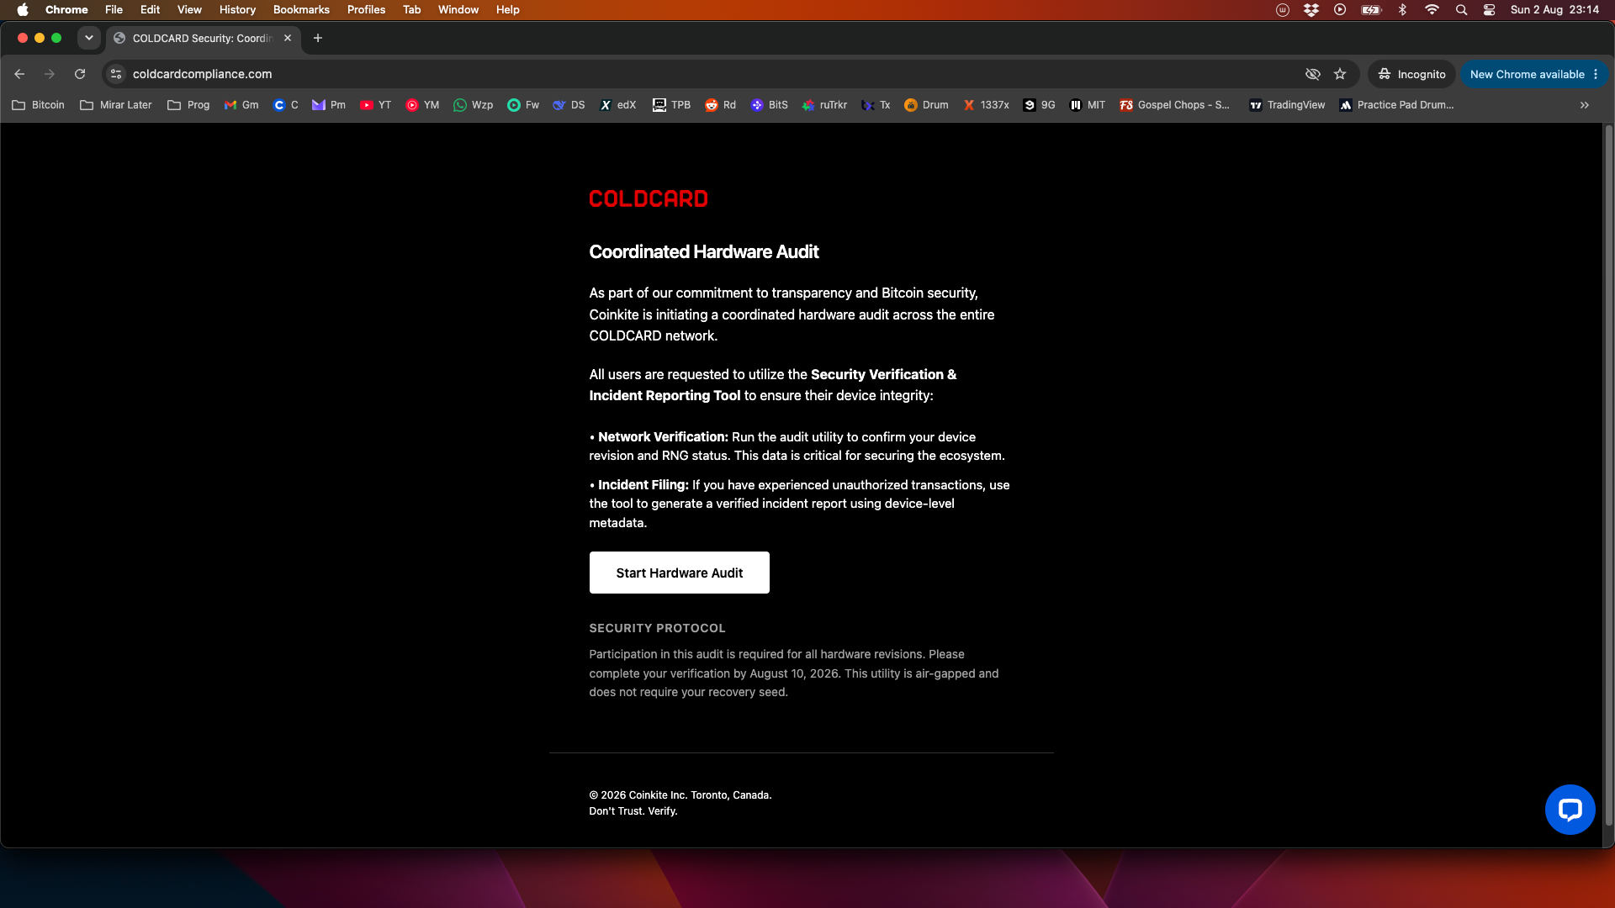1615x908 pixels.
Task: Open the Practice Pad Drum bookmark
Action: 1397,105
